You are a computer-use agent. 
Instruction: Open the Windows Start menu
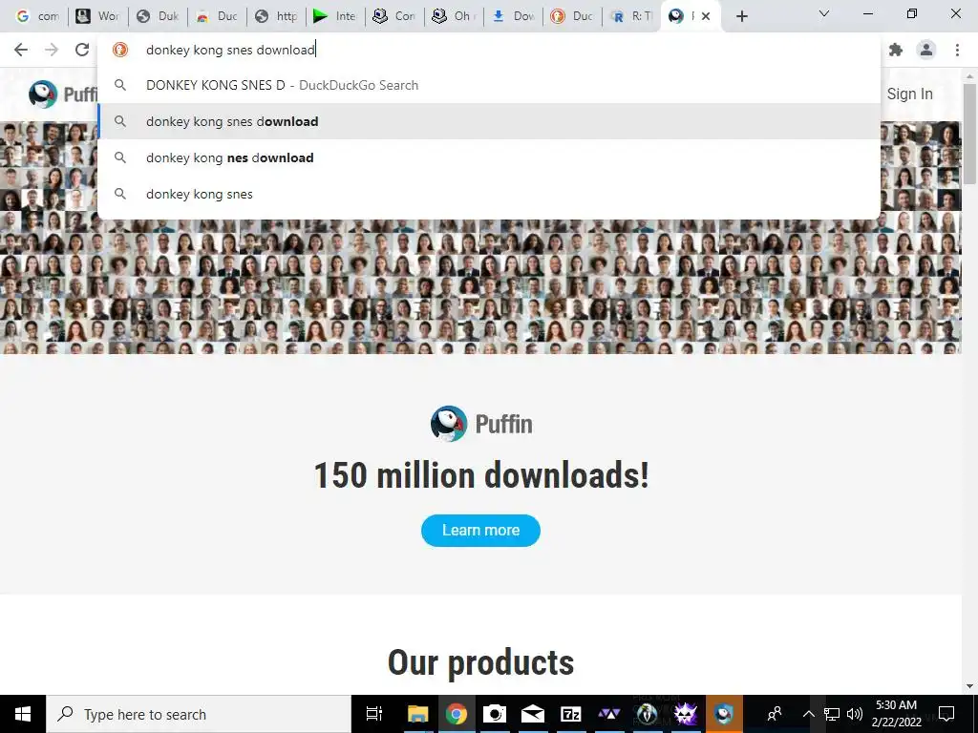pyautogui.click(x=23, y=714)
